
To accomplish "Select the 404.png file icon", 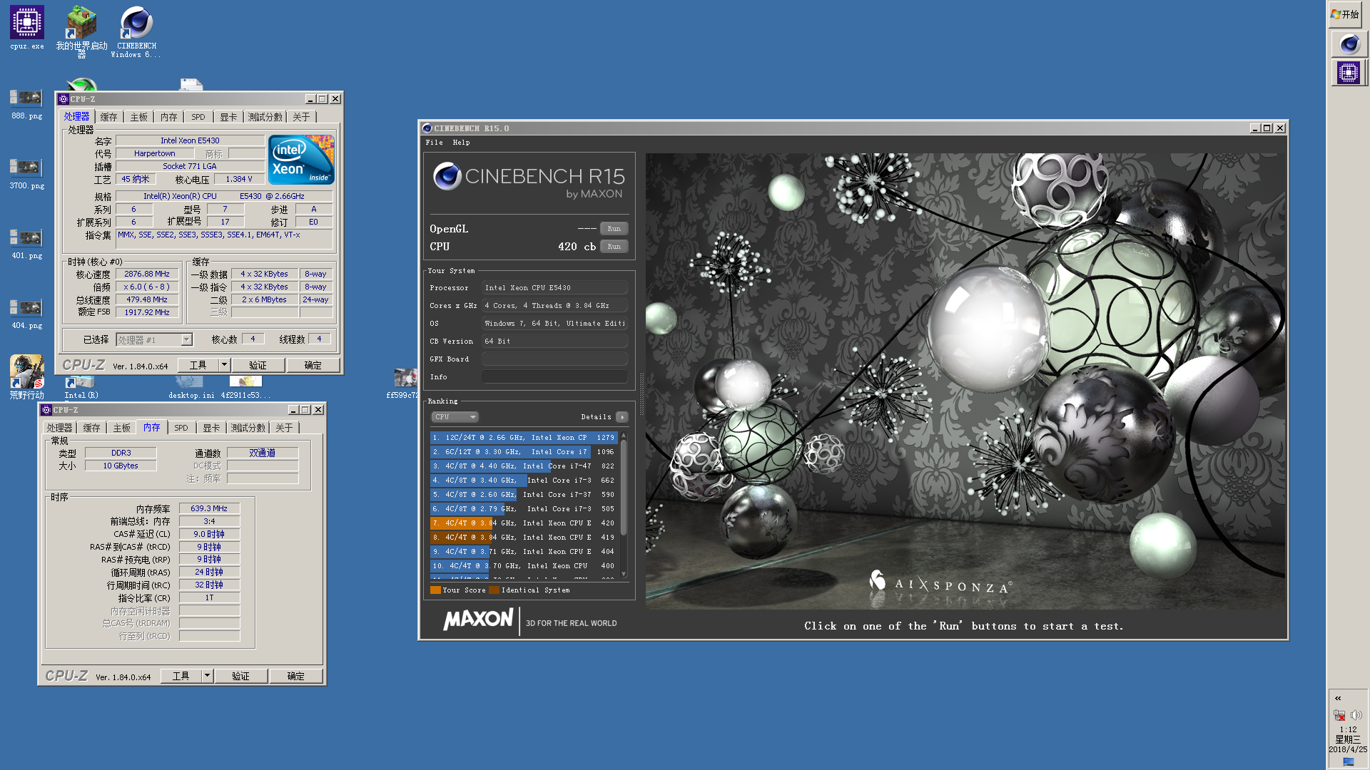I will [x=26, y=314].
